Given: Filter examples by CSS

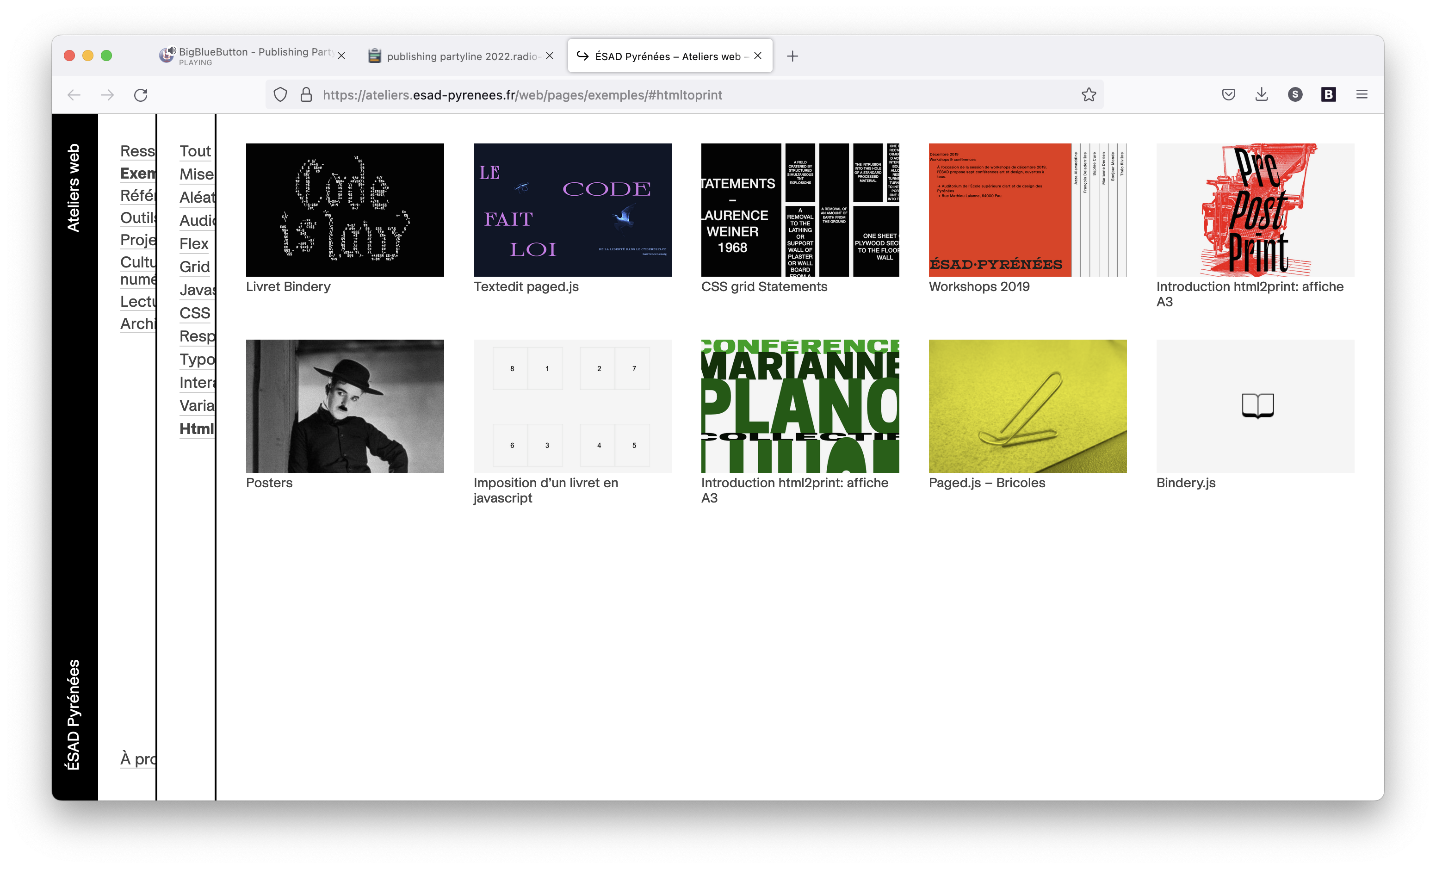Looking at the screenshot, I should pyautogui.click(x=195, y=314).
